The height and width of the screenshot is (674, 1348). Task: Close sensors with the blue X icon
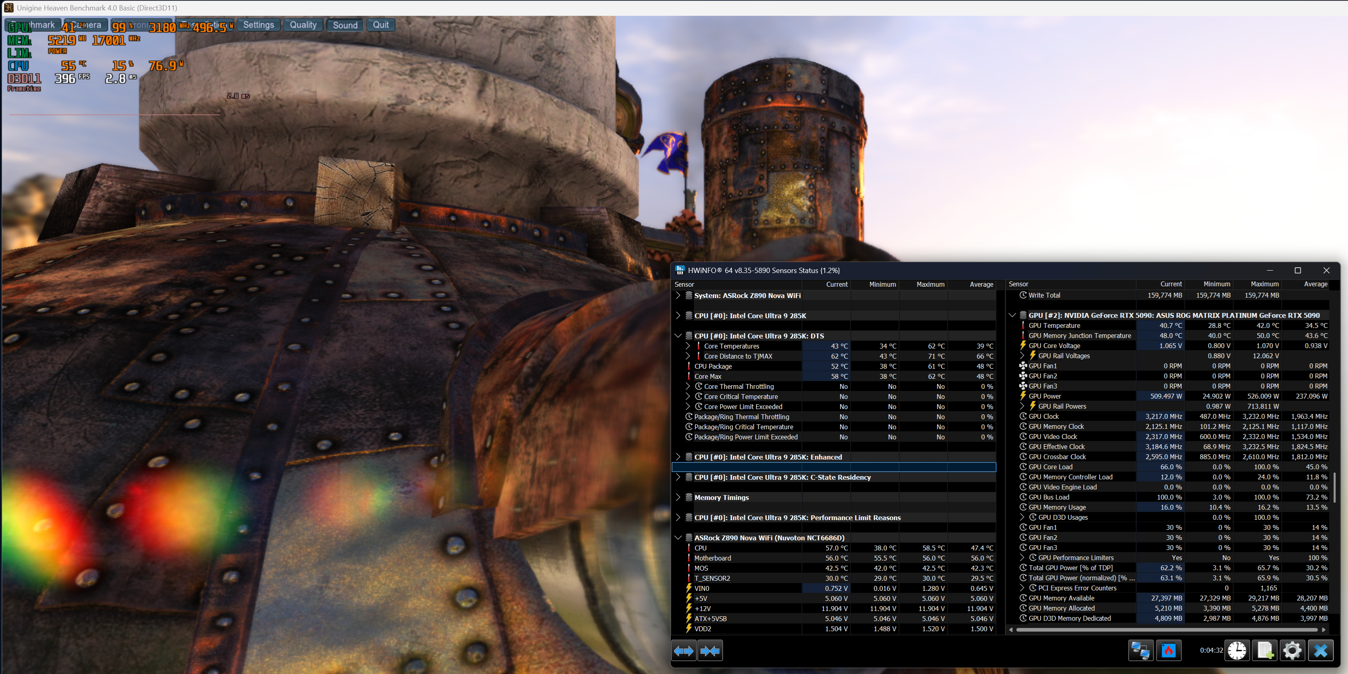pos(1320,651)
